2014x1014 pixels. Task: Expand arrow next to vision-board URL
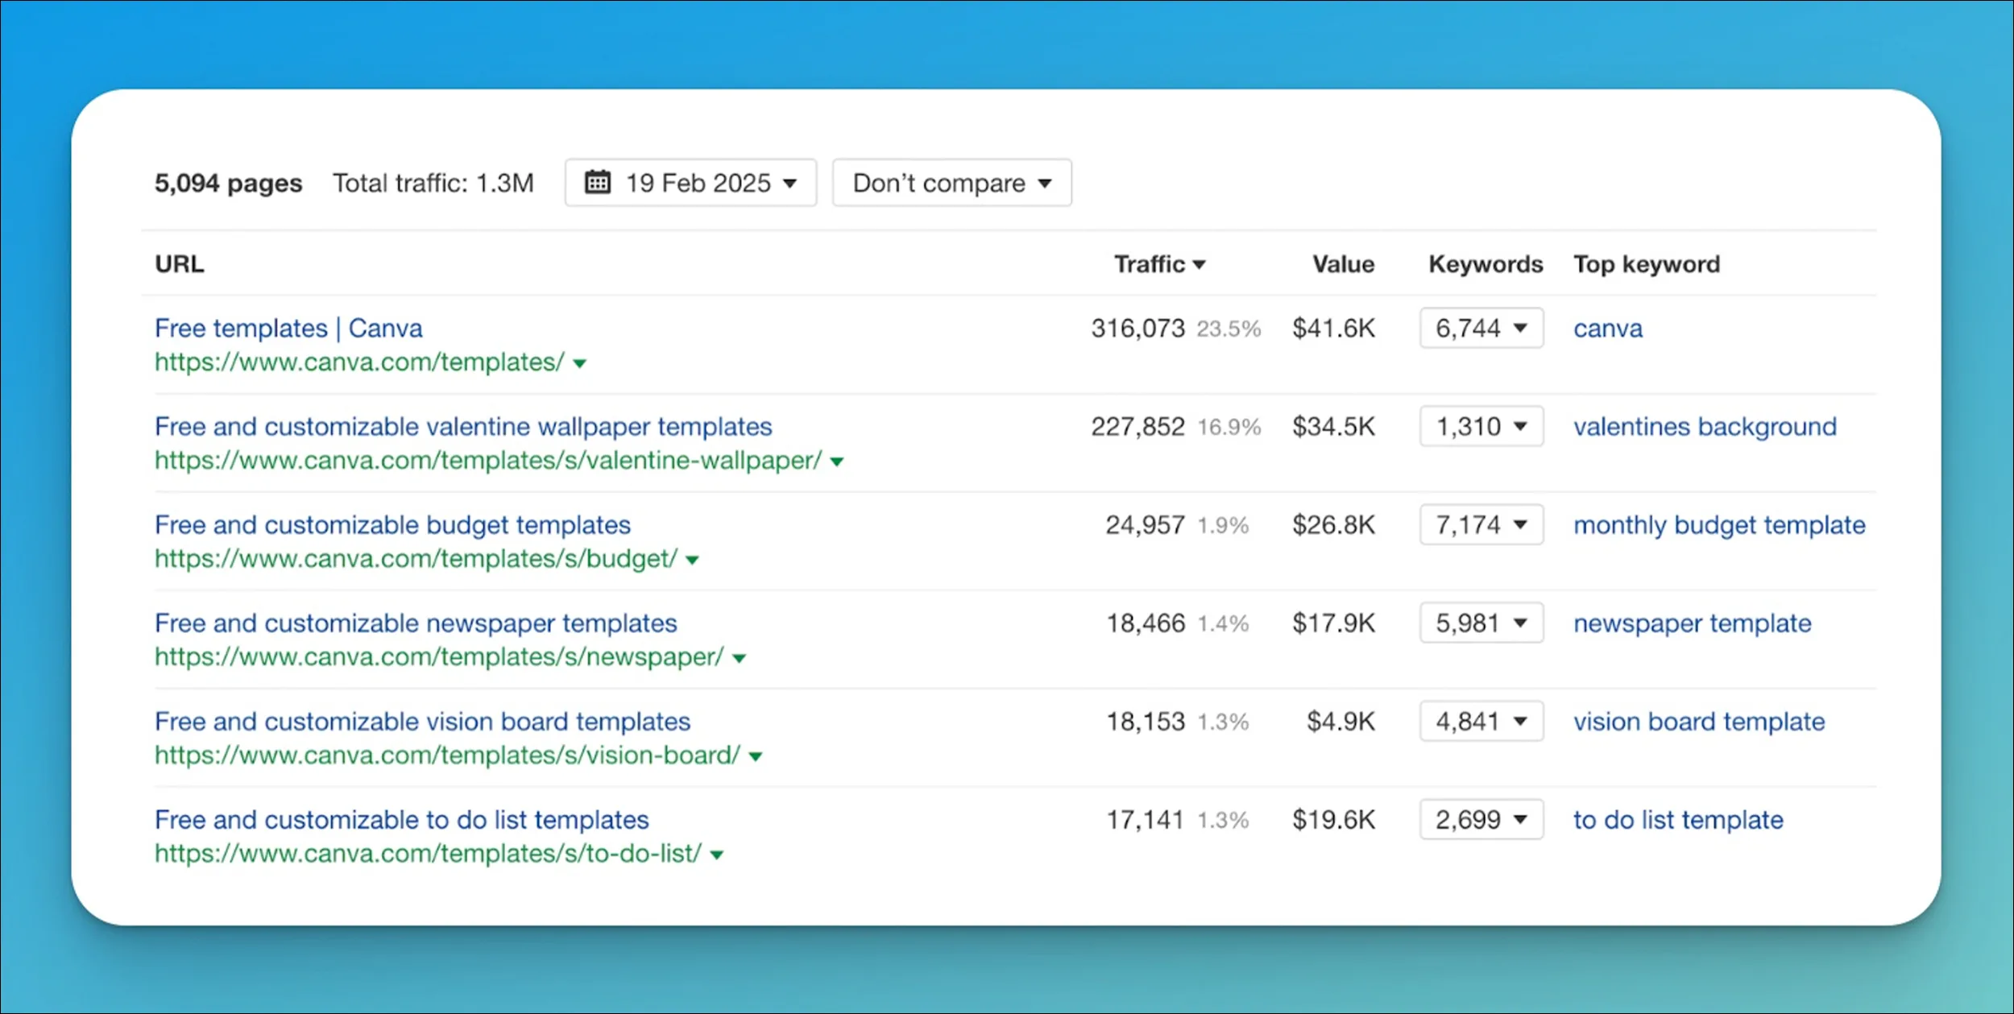point(755,757)
